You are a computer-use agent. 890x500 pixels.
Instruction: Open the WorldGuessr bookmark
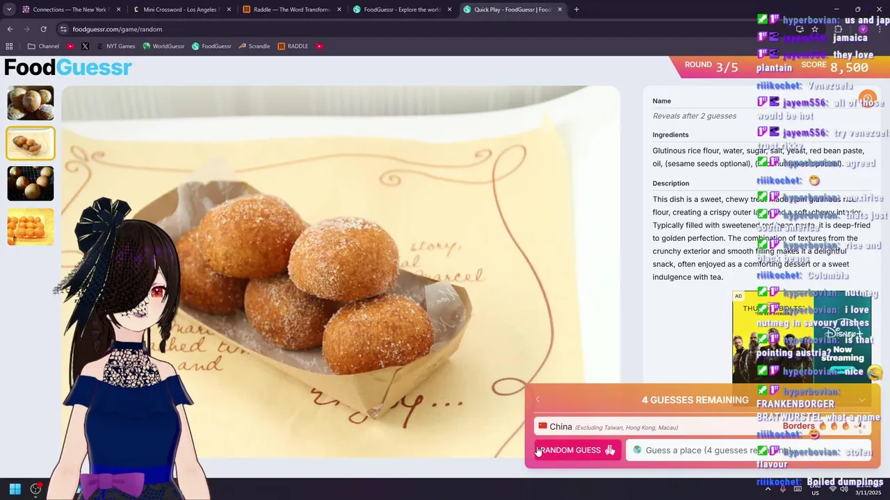[163, 47]
